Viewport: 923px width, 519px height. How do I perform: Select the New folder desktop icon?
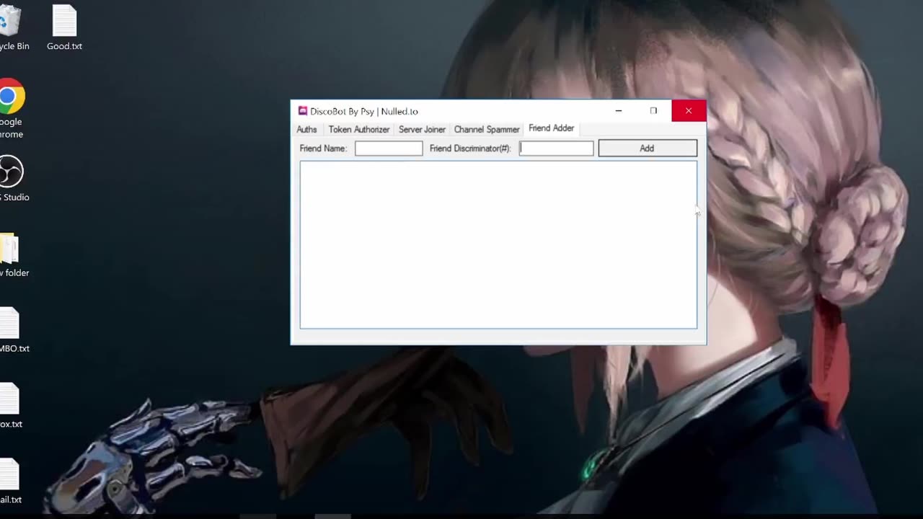[x=12, y=254]
